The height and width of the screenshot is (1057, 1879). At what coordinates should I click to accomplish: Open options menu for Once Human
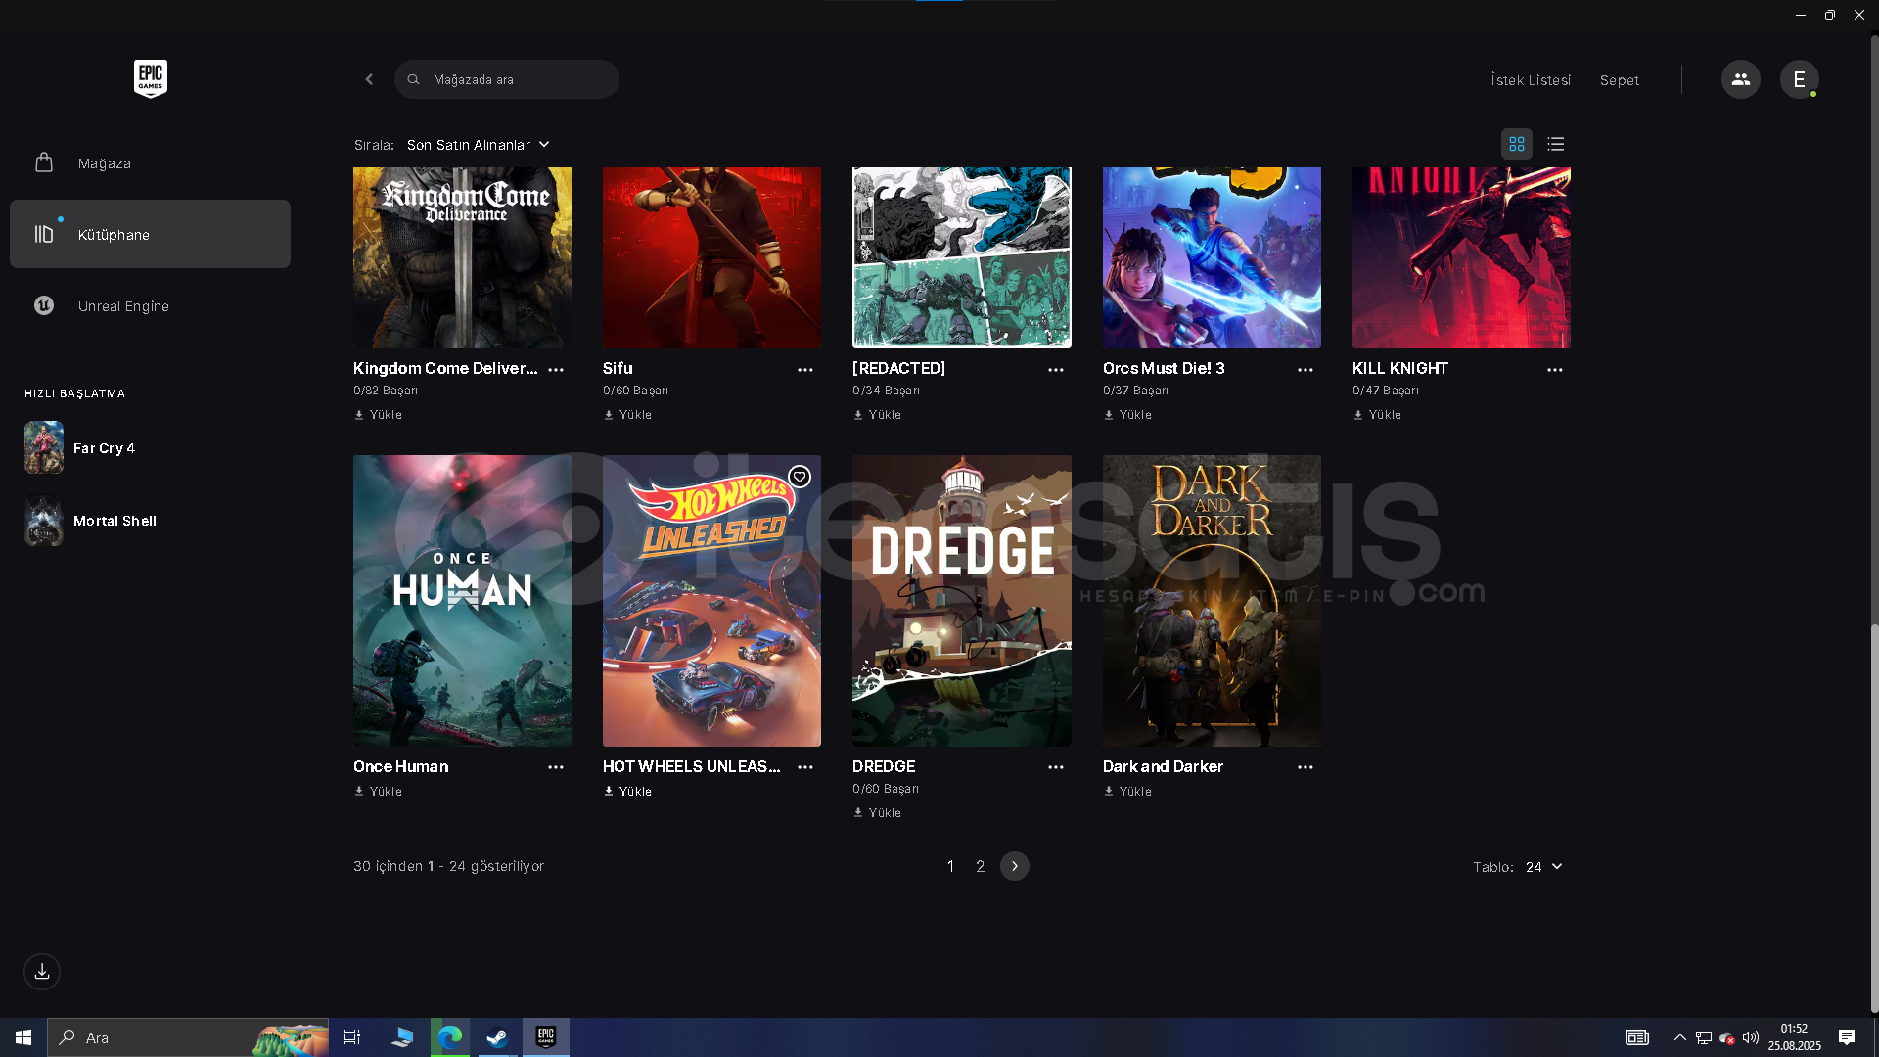pos(556,767)
